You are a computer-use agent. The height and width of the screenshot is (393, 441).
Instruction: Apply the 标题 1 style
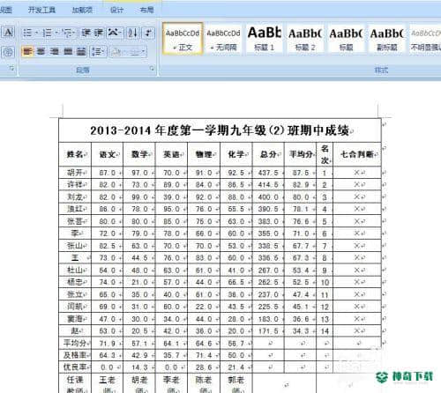tap(265, 39)
